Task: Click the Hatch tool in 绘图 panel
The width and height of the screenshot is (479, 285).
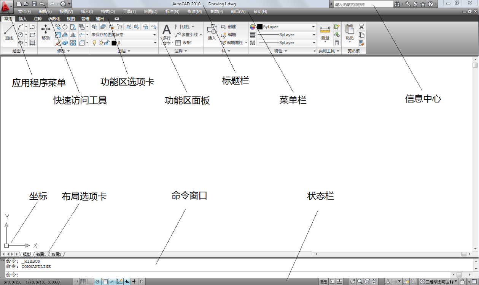Action: point(33,43)
